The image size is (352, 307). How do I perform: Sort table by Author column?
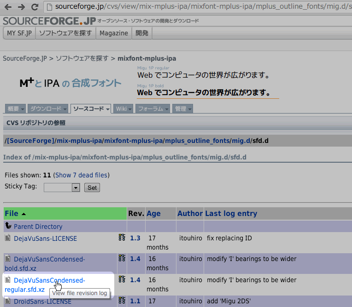(x=190, y=213)
